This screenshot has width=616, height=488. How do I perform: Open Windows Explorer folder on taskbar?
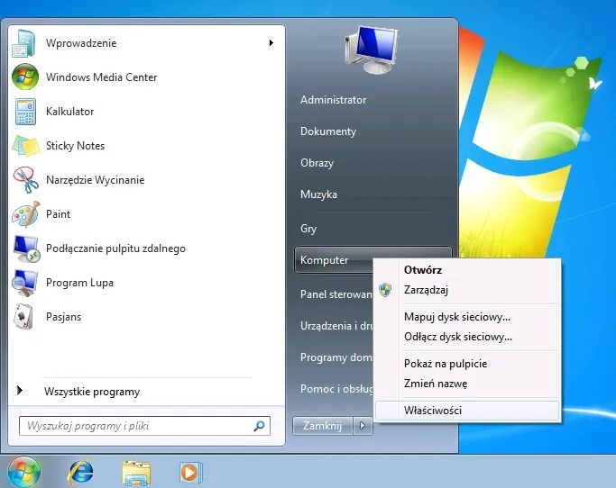coord(136,473)
